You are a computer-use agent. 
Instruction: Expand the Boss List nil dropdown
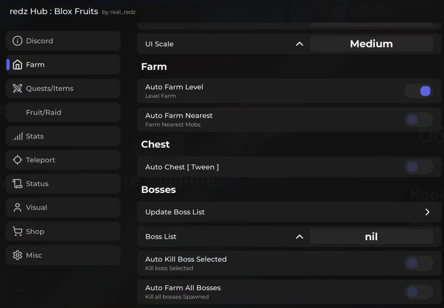(x=371, y=237)
